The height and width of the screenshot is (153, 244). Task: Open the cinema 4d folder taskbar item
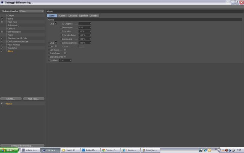pos(70,150)
